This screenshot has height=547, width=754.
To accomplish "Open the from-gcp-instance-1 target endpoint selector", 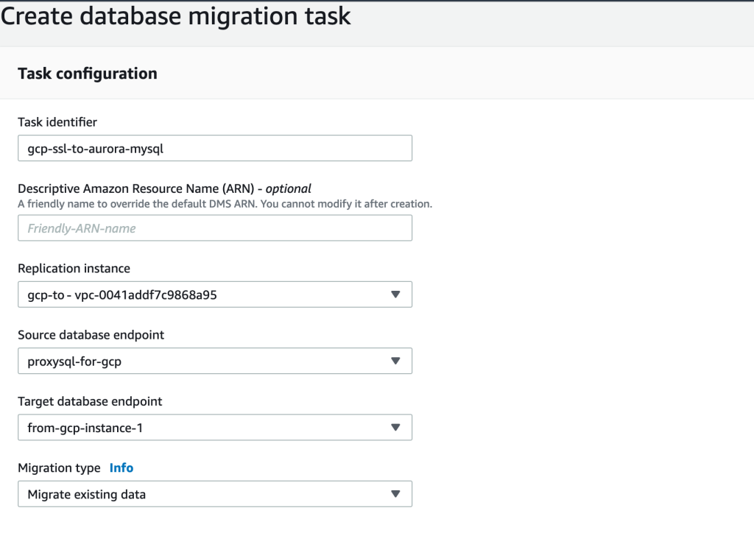I will click(x=206, y=427).
